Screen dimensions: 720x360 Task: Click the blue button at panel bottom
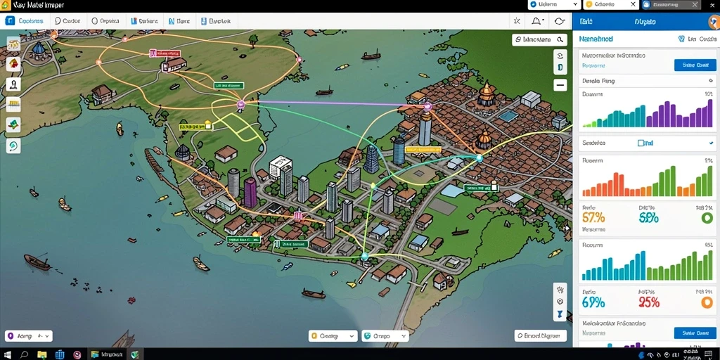[x=695, y=333]
